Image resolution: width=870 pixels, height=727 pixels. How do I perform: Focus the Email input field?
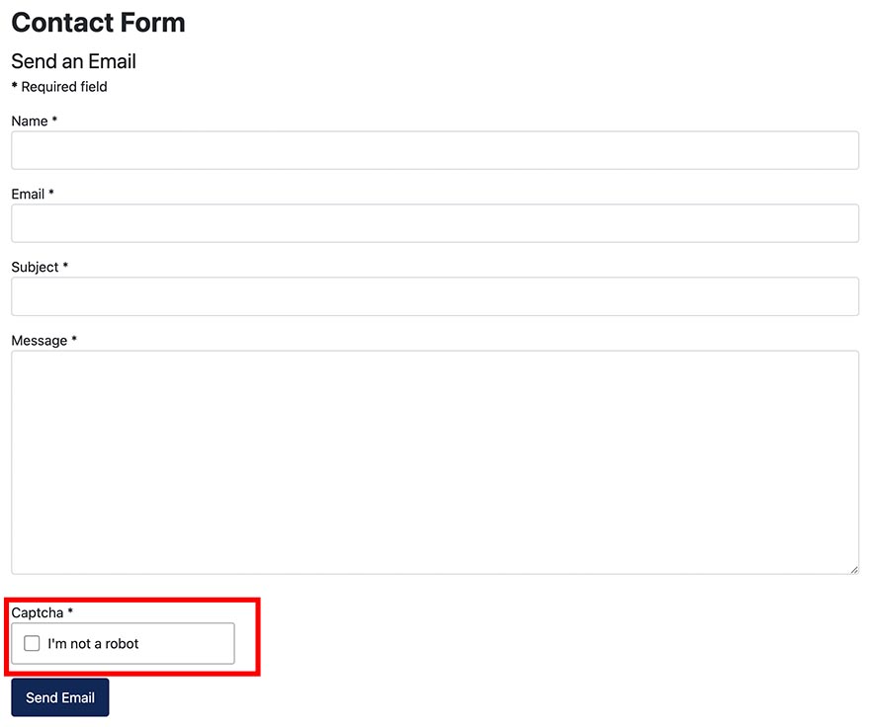coord(435,223)
